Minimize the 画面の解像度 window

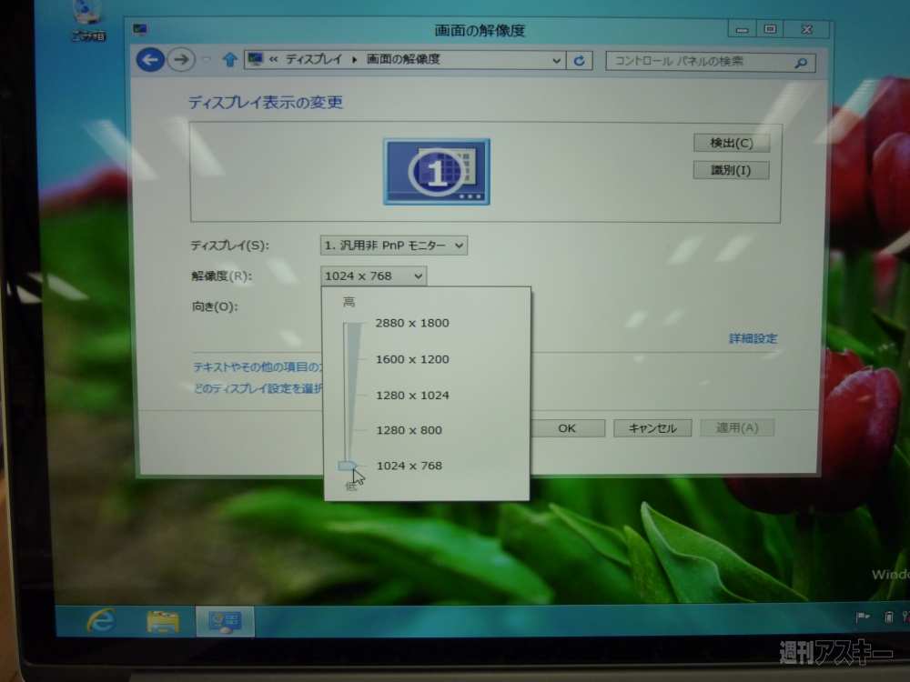click(742, 30)
